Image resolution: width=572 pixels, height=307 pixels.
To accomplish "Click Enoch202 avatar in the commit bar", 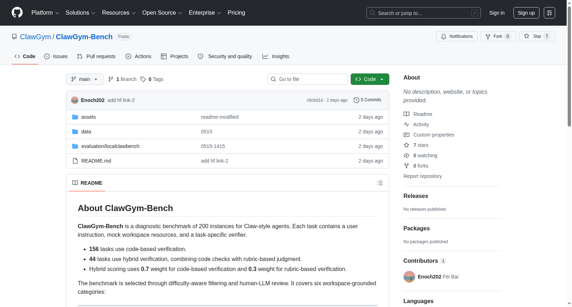I will tap(75, 100).
